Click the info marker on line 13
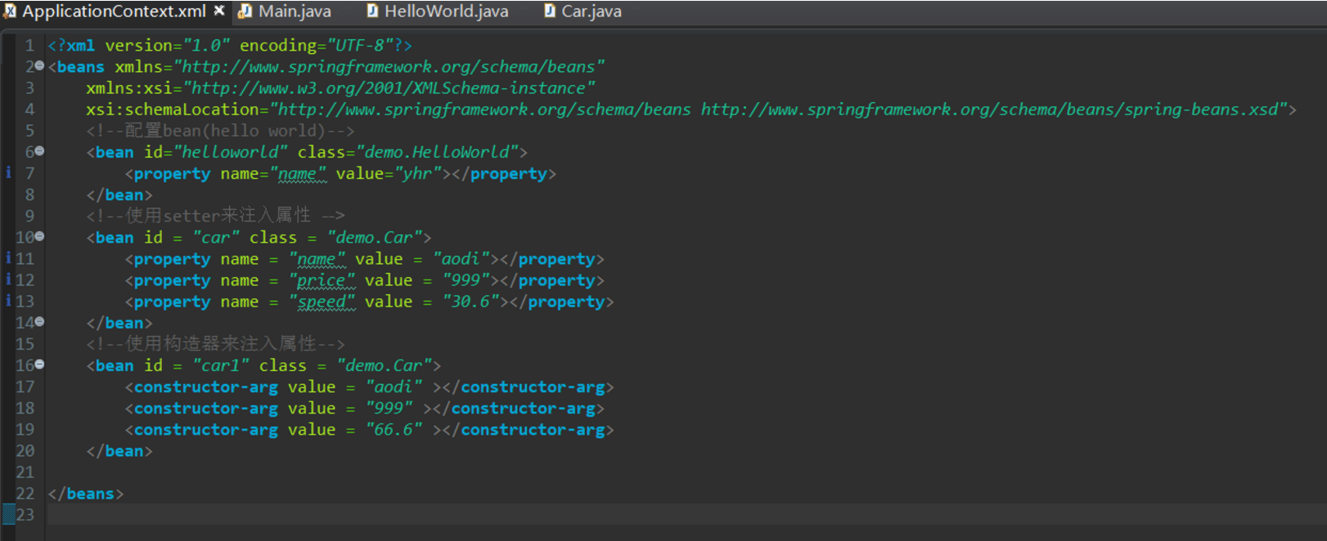Screen dimensions: 1327x541 click(8, 301)
